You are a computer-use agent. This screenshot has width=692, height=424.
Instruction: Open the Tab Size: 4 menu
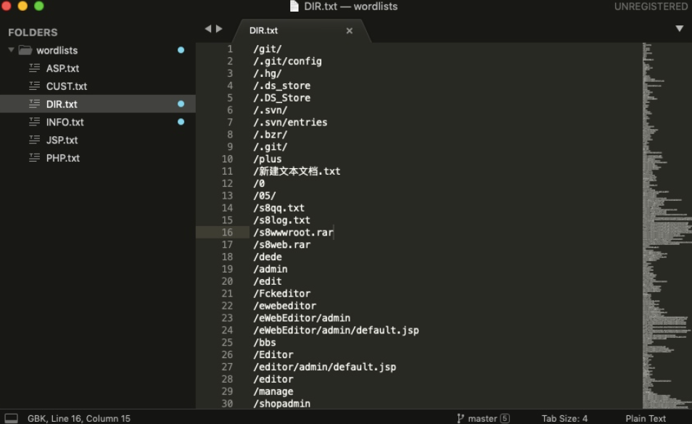pyautogui.click(x=564, y=418)
